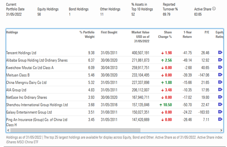The width and height of the screenshot is (227, 147).
Task: Click the horizontal scrollbar left arrow
Action: 8,130
